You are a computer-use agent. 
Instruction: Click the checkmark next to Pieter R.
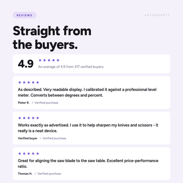click(33, 103)
